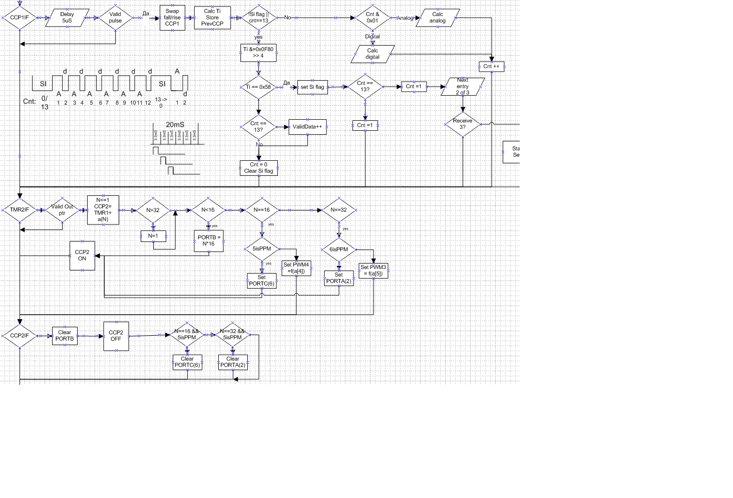
Task: Click the Receive 3? decision diamond
Action: 463,124
